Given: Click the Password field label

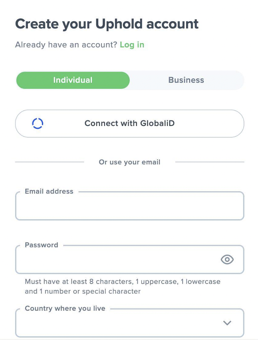Looking at the screenshot, I should (x=42, y=245).
